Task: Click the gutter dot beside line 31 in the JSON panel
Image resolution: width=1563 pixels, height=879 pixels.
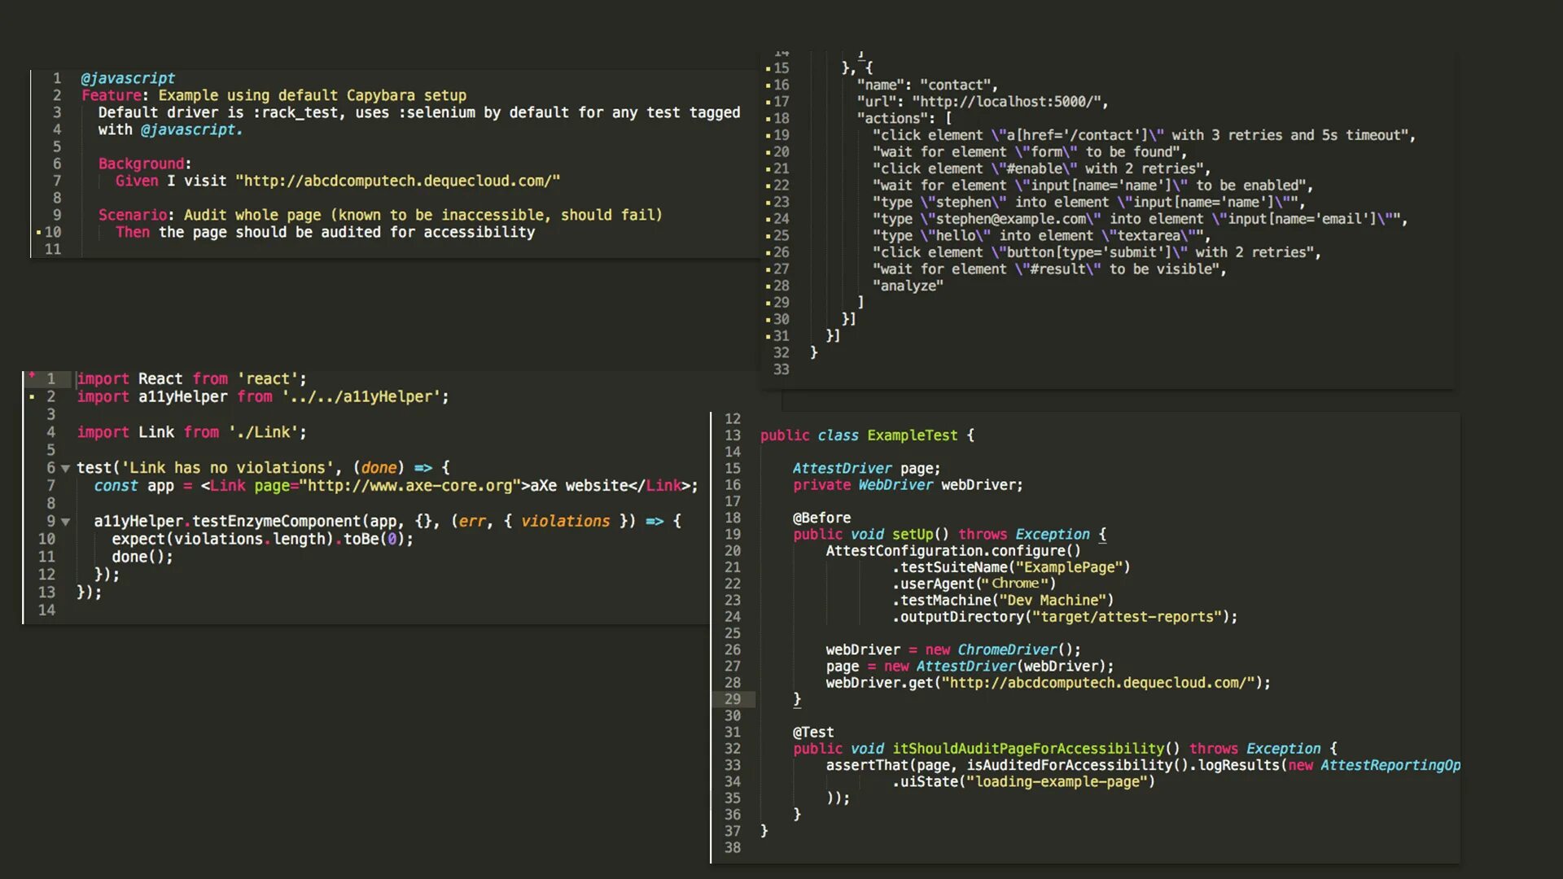Action: coord(768,337)
